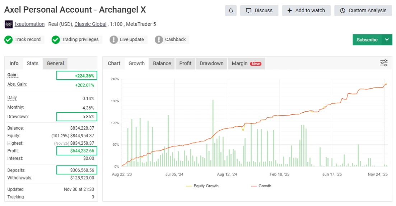
Task: Click the Custom Analysis clock icon
Action: [343, 10]
